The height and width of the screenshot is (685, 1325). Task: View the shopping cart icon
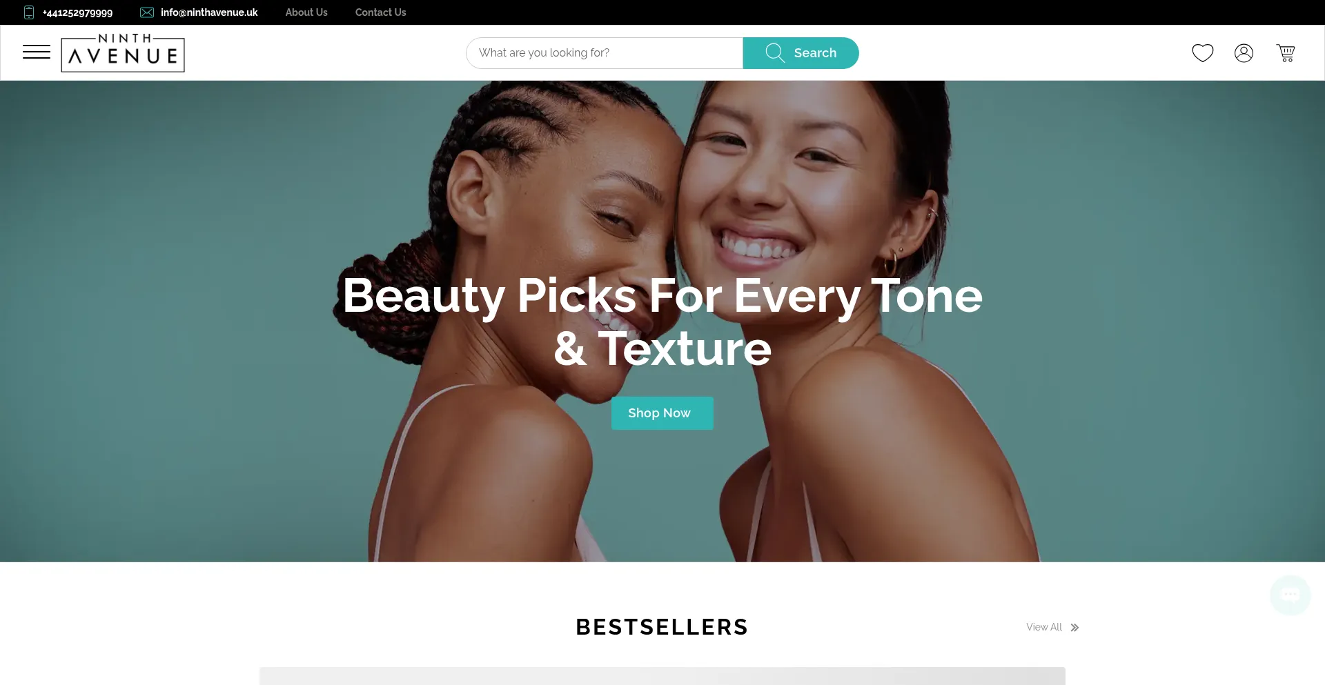1286,53
